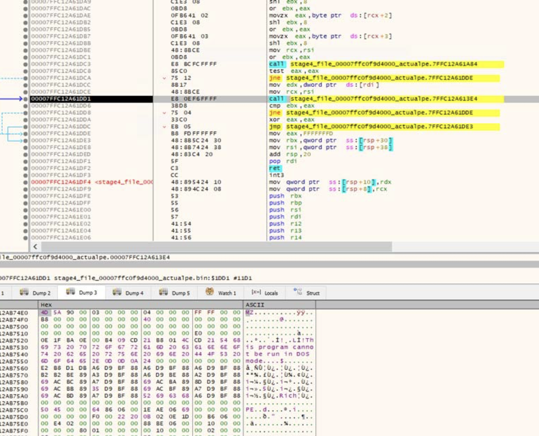Click the Locals variable icon

click(256, 292)
